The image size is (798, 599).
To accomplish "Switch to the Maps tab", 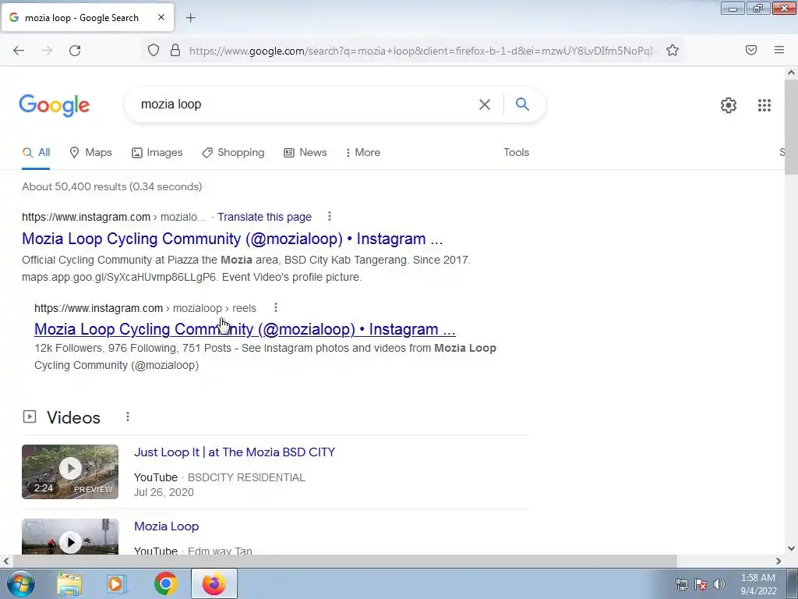I will [90, 152].
